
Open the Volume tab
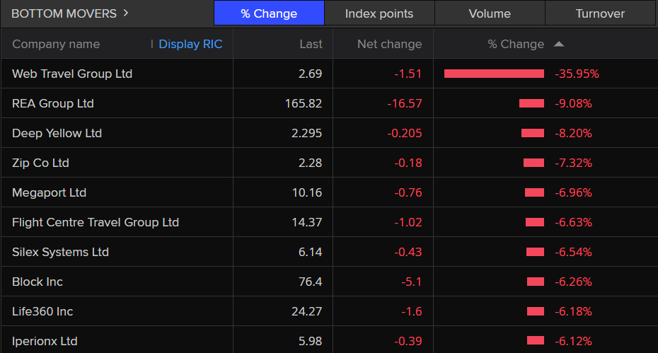click(x=490, y=13)
